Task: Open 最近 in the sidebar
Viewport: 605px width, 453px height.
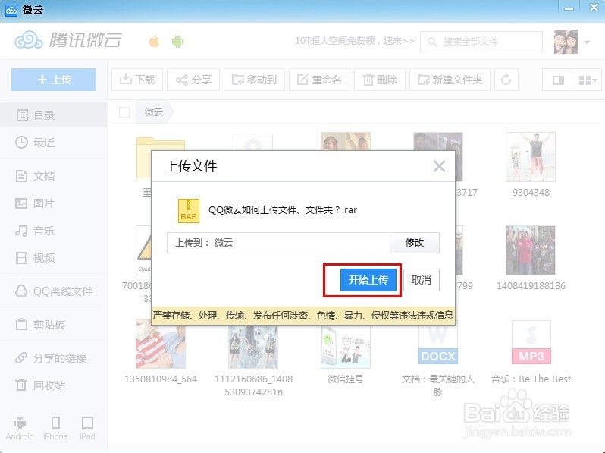Action: tap(54, 143)
